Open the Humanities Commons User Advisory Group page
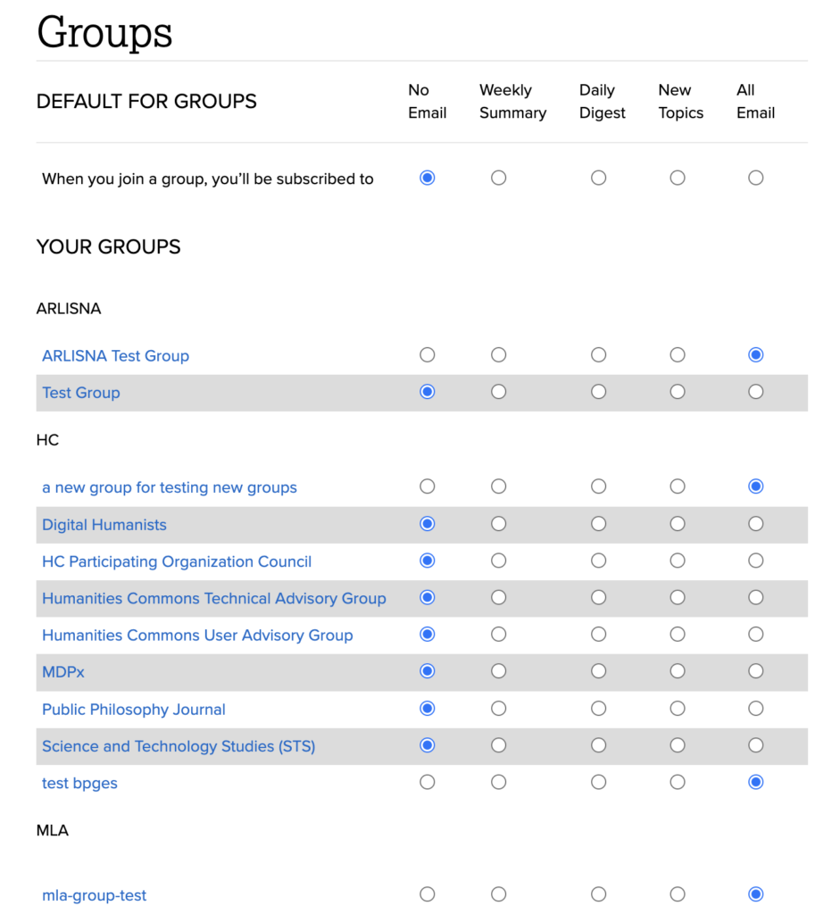 pos(197,635)
